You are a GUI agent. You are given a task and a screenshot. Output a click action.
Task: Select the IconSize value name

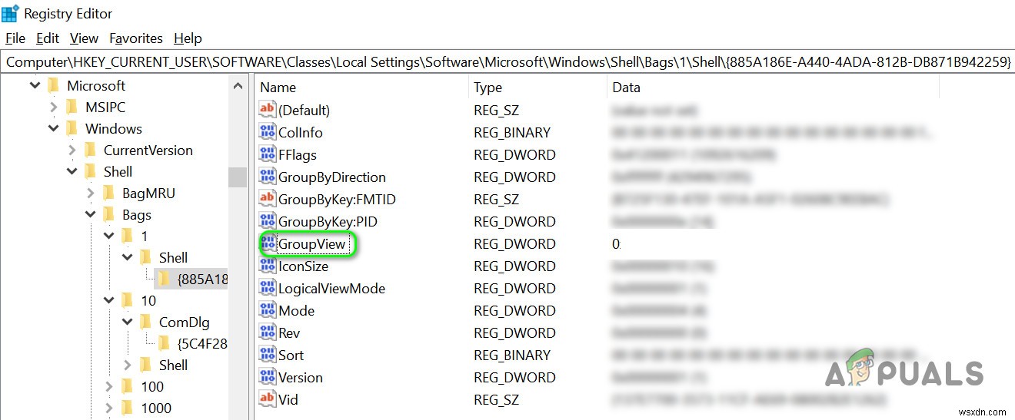303,266
